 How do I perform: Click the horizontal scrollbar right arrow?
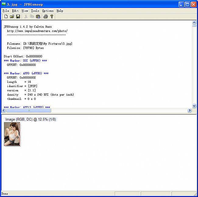tap(189, 111)
